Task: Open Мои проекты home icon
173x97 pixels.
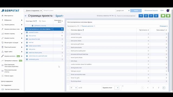Action: point(2,16)
